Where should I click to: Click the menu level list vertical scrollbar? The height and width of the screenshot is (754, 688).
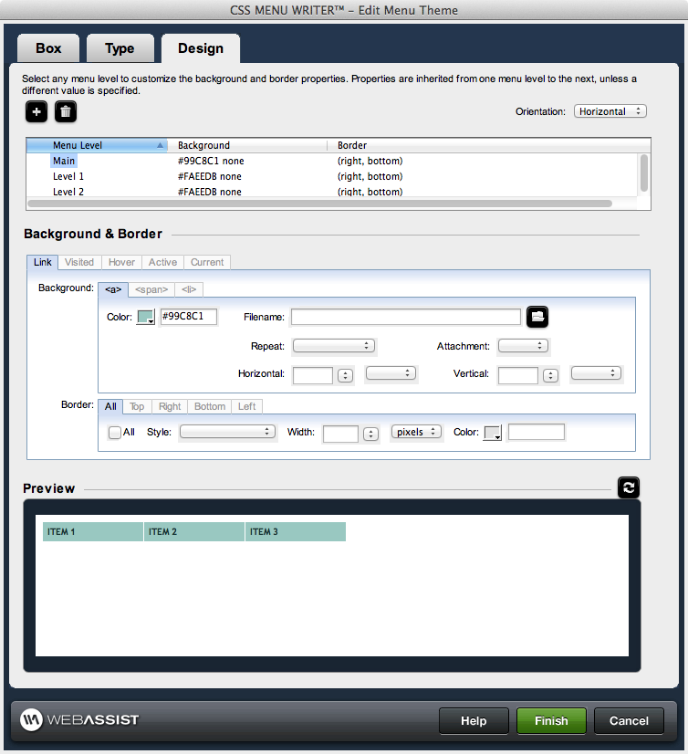[x=644, y=173]
